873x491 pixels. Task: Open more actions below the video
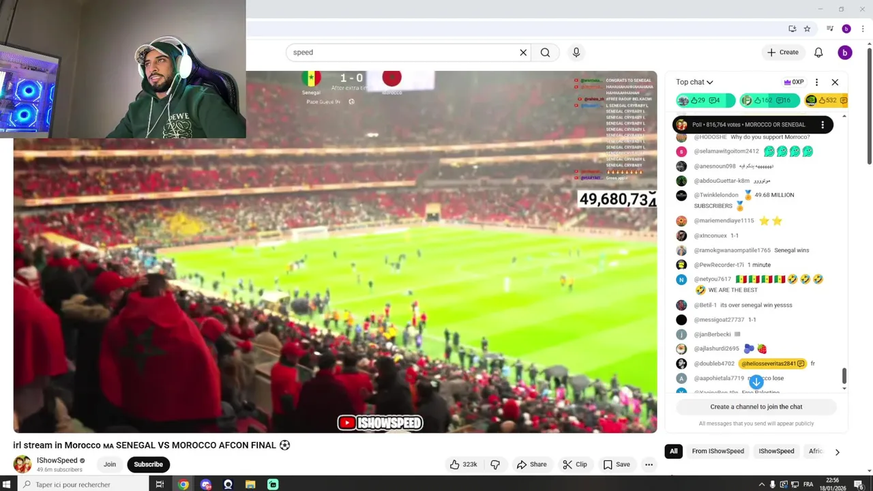649,464
